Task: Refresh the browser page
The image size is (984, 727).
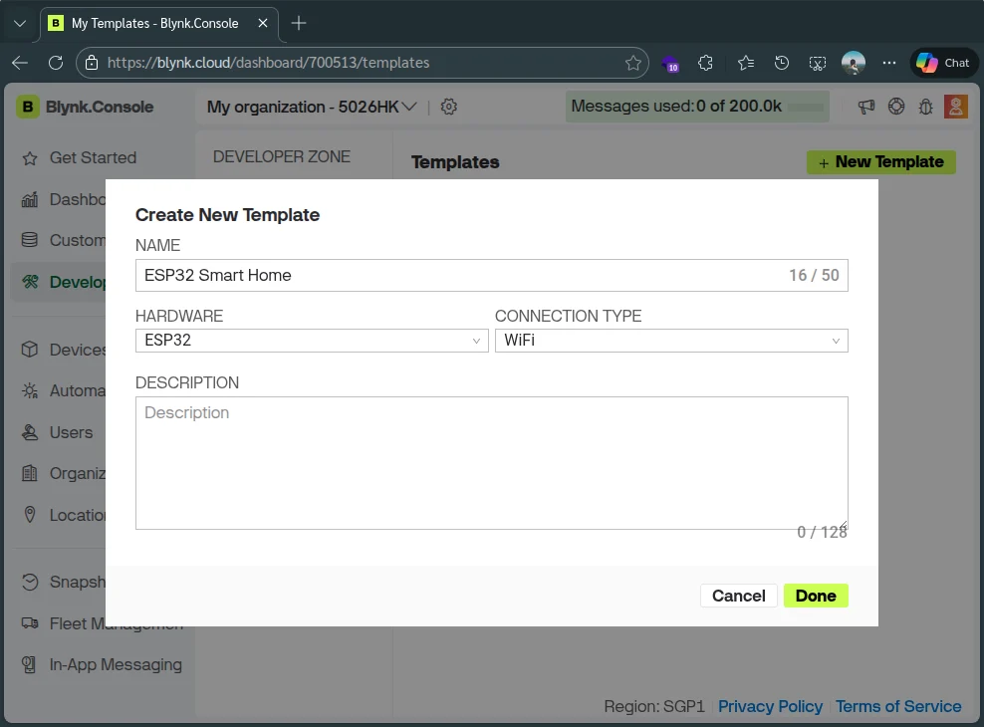Action: (56, 63)
